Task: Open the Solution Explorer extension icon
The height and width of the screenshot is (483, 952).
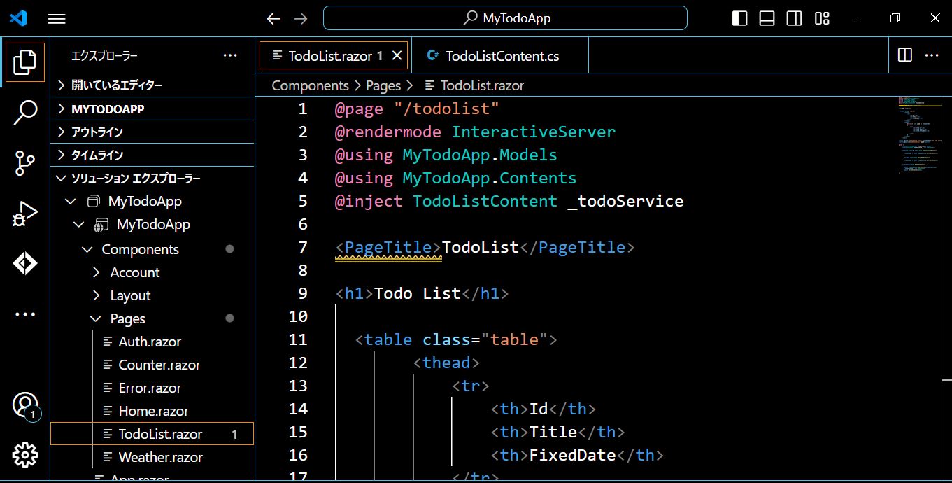Action: click(24, 263)
